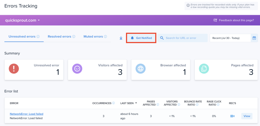The height and width of the screenshot is (126, 260).
Task: Click the info icon in the recorded visits notice
Action: pyautogui.click(x=188, y=5)
